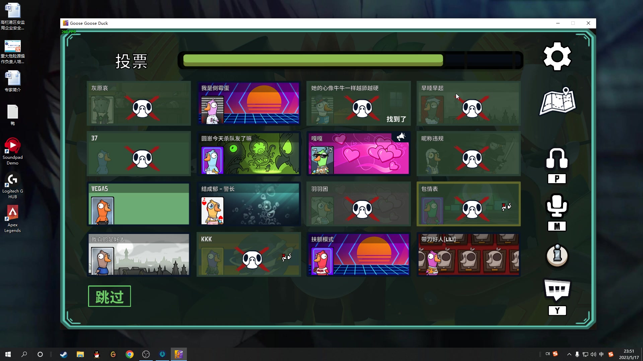Show hidden system tray icons

tap(569, 354)
